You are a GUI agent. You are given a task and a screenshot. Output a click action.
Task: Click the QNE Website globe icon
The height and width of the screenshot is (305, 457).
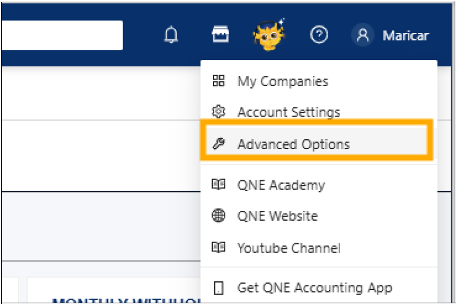pos(218,215)
